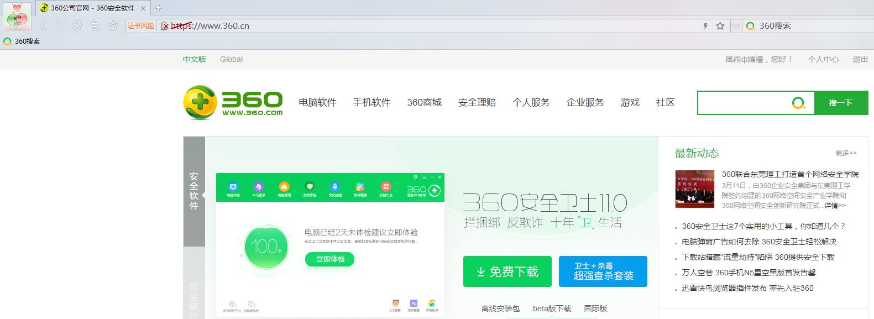Open article 万人空巷 360手机N5星空黑版
This screenshot has height=319, width=874.
pyautogui.click(x=749, y=273)
